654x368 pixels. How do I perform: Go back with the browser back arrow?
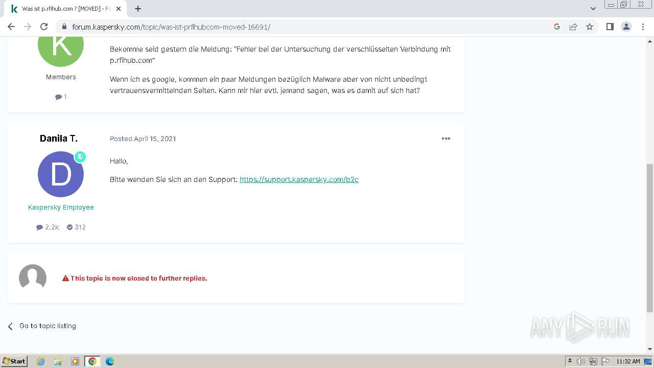[11, 27]
